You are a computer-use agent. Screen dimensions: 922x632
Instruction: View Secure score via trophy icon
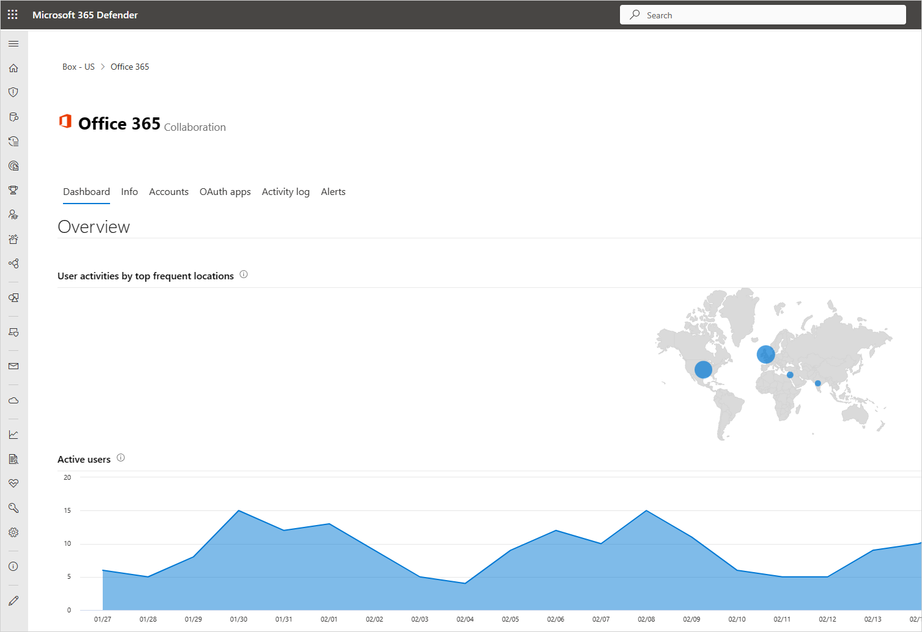pos(13,189)
